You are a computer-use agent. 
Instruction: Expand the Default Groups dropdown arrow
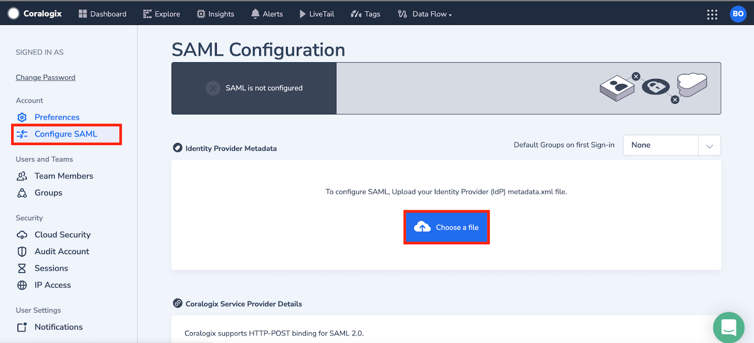(x=709, y=145)
